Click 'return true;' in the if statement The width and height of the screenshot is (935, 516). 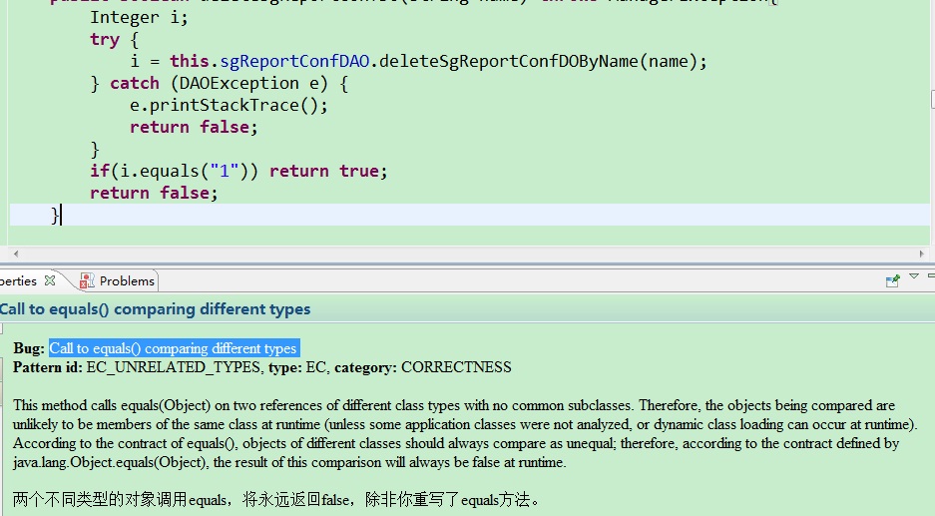coord(328,172)
